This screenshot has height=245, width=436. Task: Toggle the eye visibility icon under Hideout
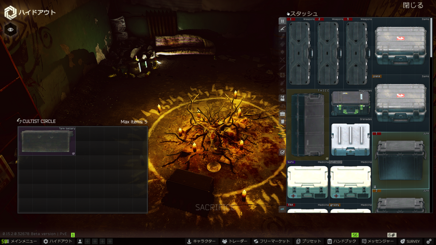[x=11, y=29]
